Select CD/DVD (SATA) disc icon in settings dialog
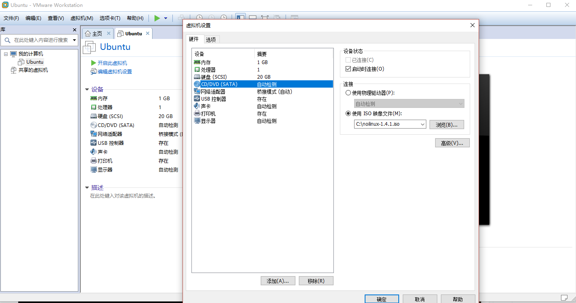Viewport: 576px width, 303px height. click(197, 84)
